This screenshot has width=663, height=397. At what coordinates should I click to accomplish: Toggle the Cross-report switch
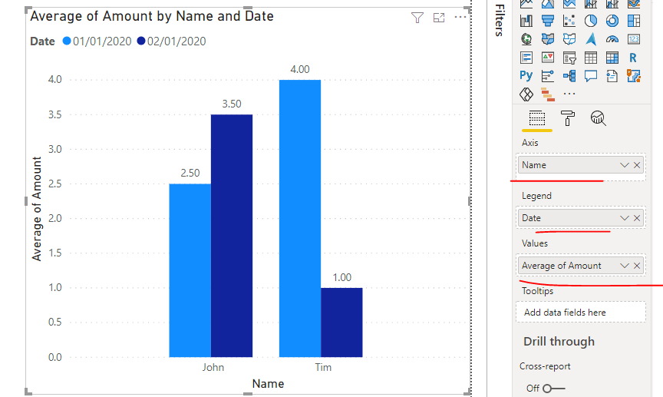click(x=553, y=388)
